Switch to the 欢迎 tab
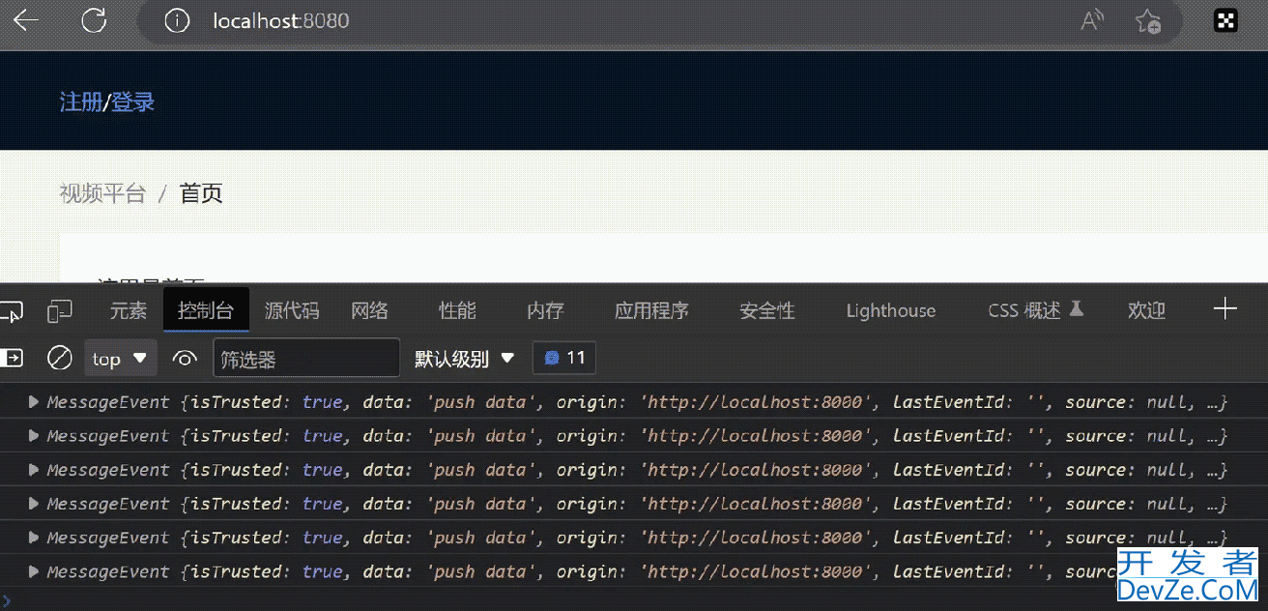Image resolution: width=1268 pixels, height=611 pixels. pos(1146,310)
